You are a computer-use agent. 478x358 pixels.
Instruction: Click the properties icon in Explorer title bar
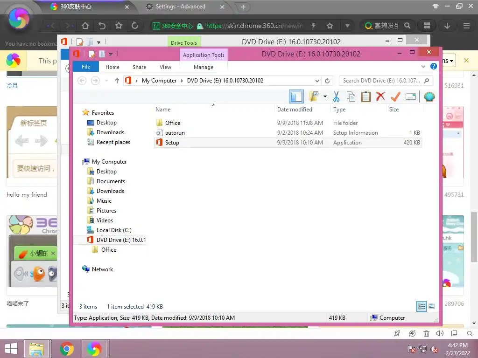91,54
